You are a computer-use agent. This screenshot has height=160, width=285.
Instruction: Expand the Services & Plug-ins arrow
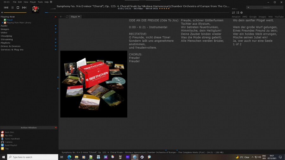55,50
